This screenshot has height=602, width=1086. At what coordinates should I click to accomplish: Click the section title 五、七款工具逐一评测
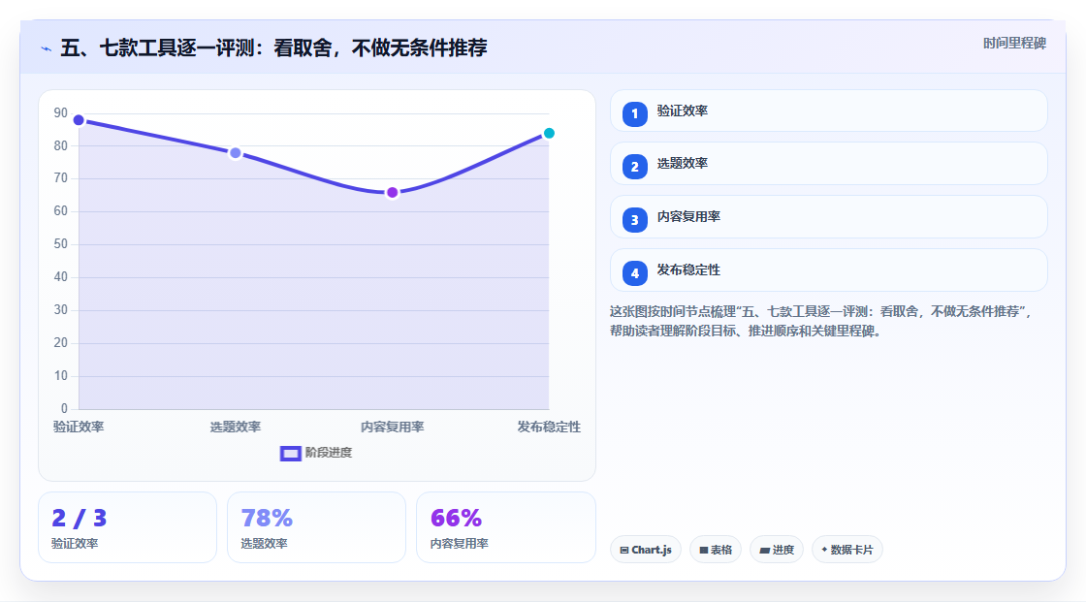(x=273, y=48)
